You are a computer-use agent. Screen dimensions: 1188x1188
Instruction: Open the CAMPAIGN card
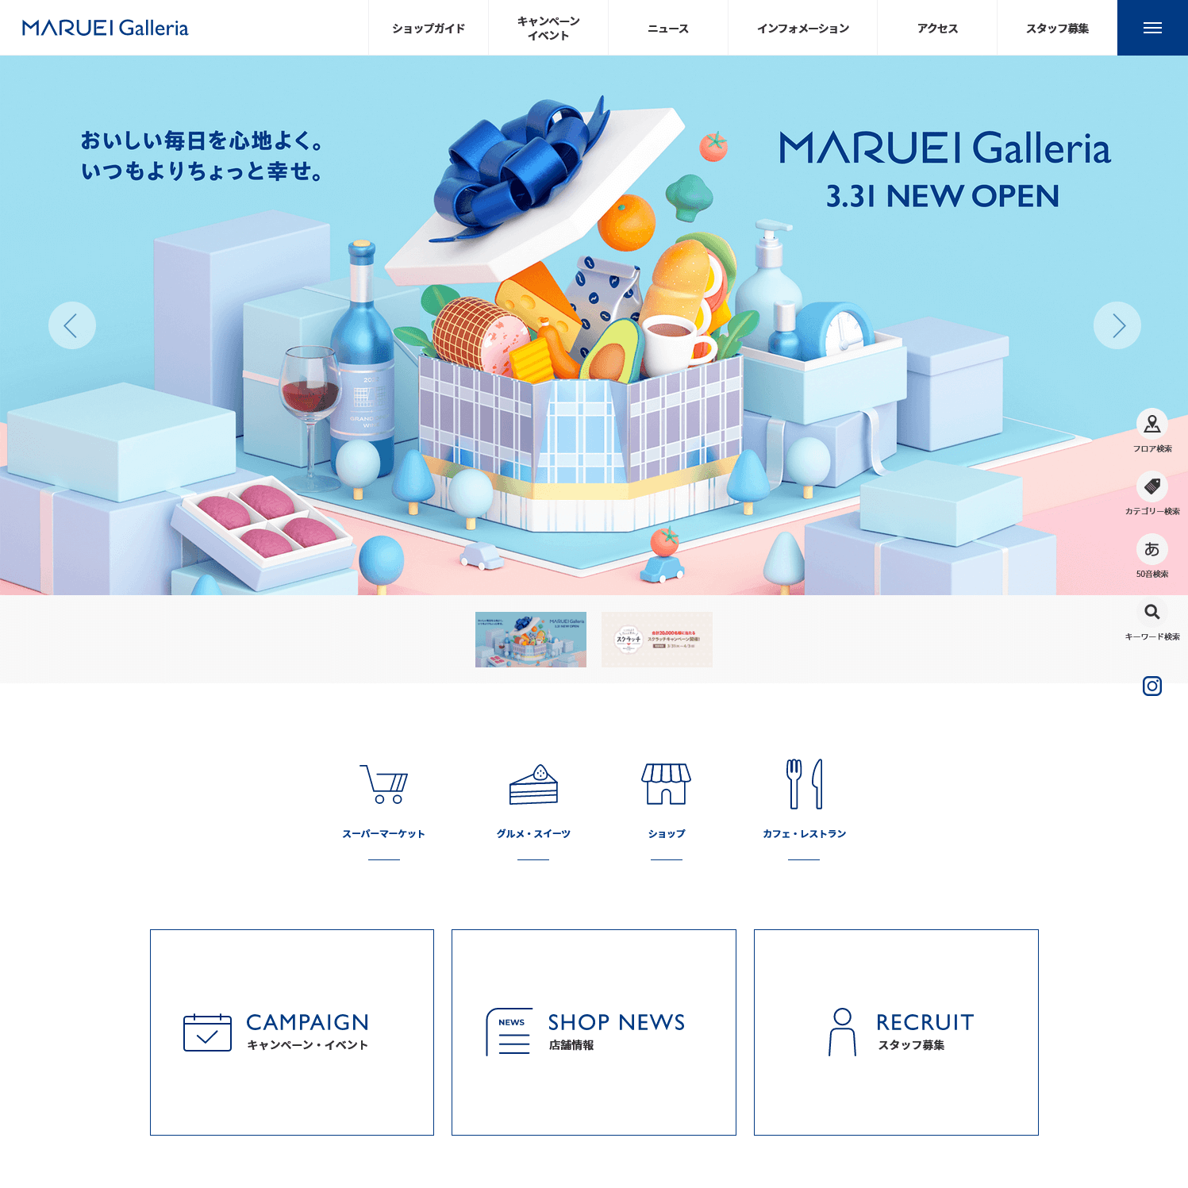292,1032
